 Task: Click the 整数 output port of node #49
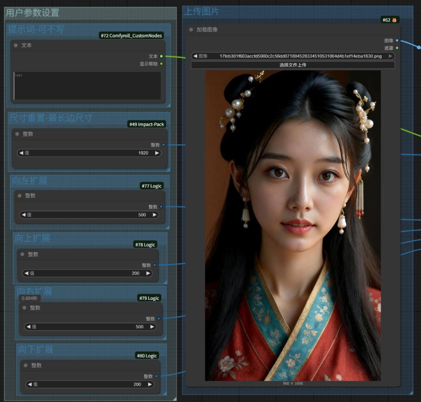pos(163,145)
